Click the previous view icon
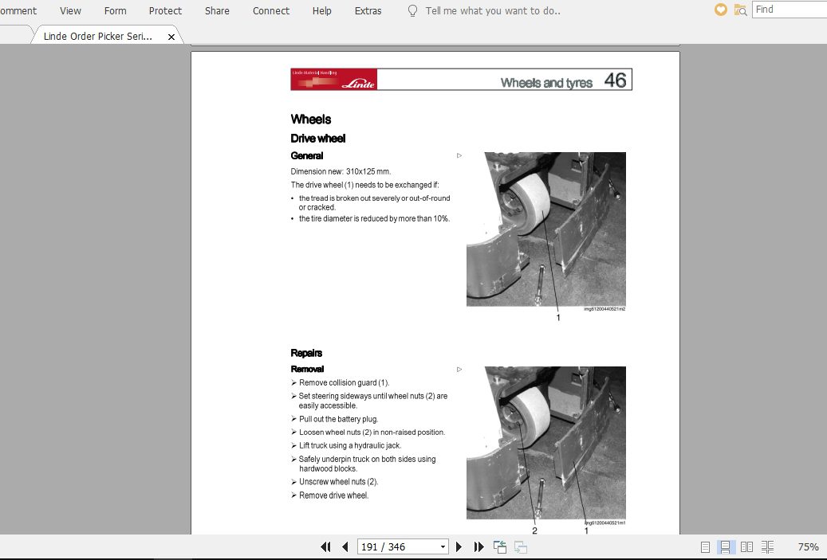Screen dimensions: 827x560 (499, 546)
